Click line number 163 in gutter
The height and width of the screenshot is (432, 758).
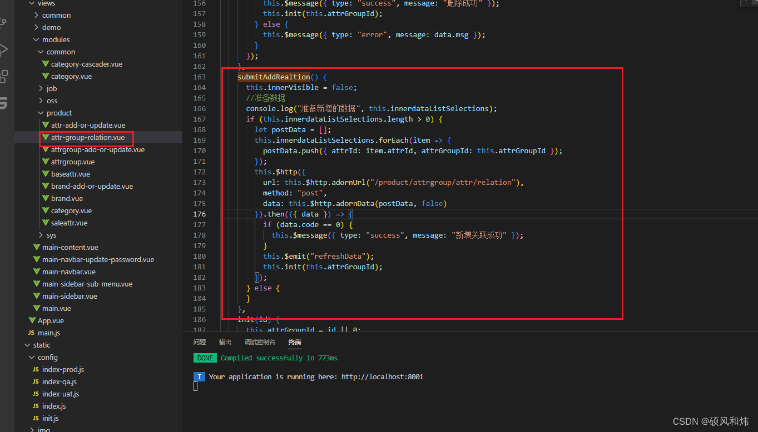(x=199, y=77)
